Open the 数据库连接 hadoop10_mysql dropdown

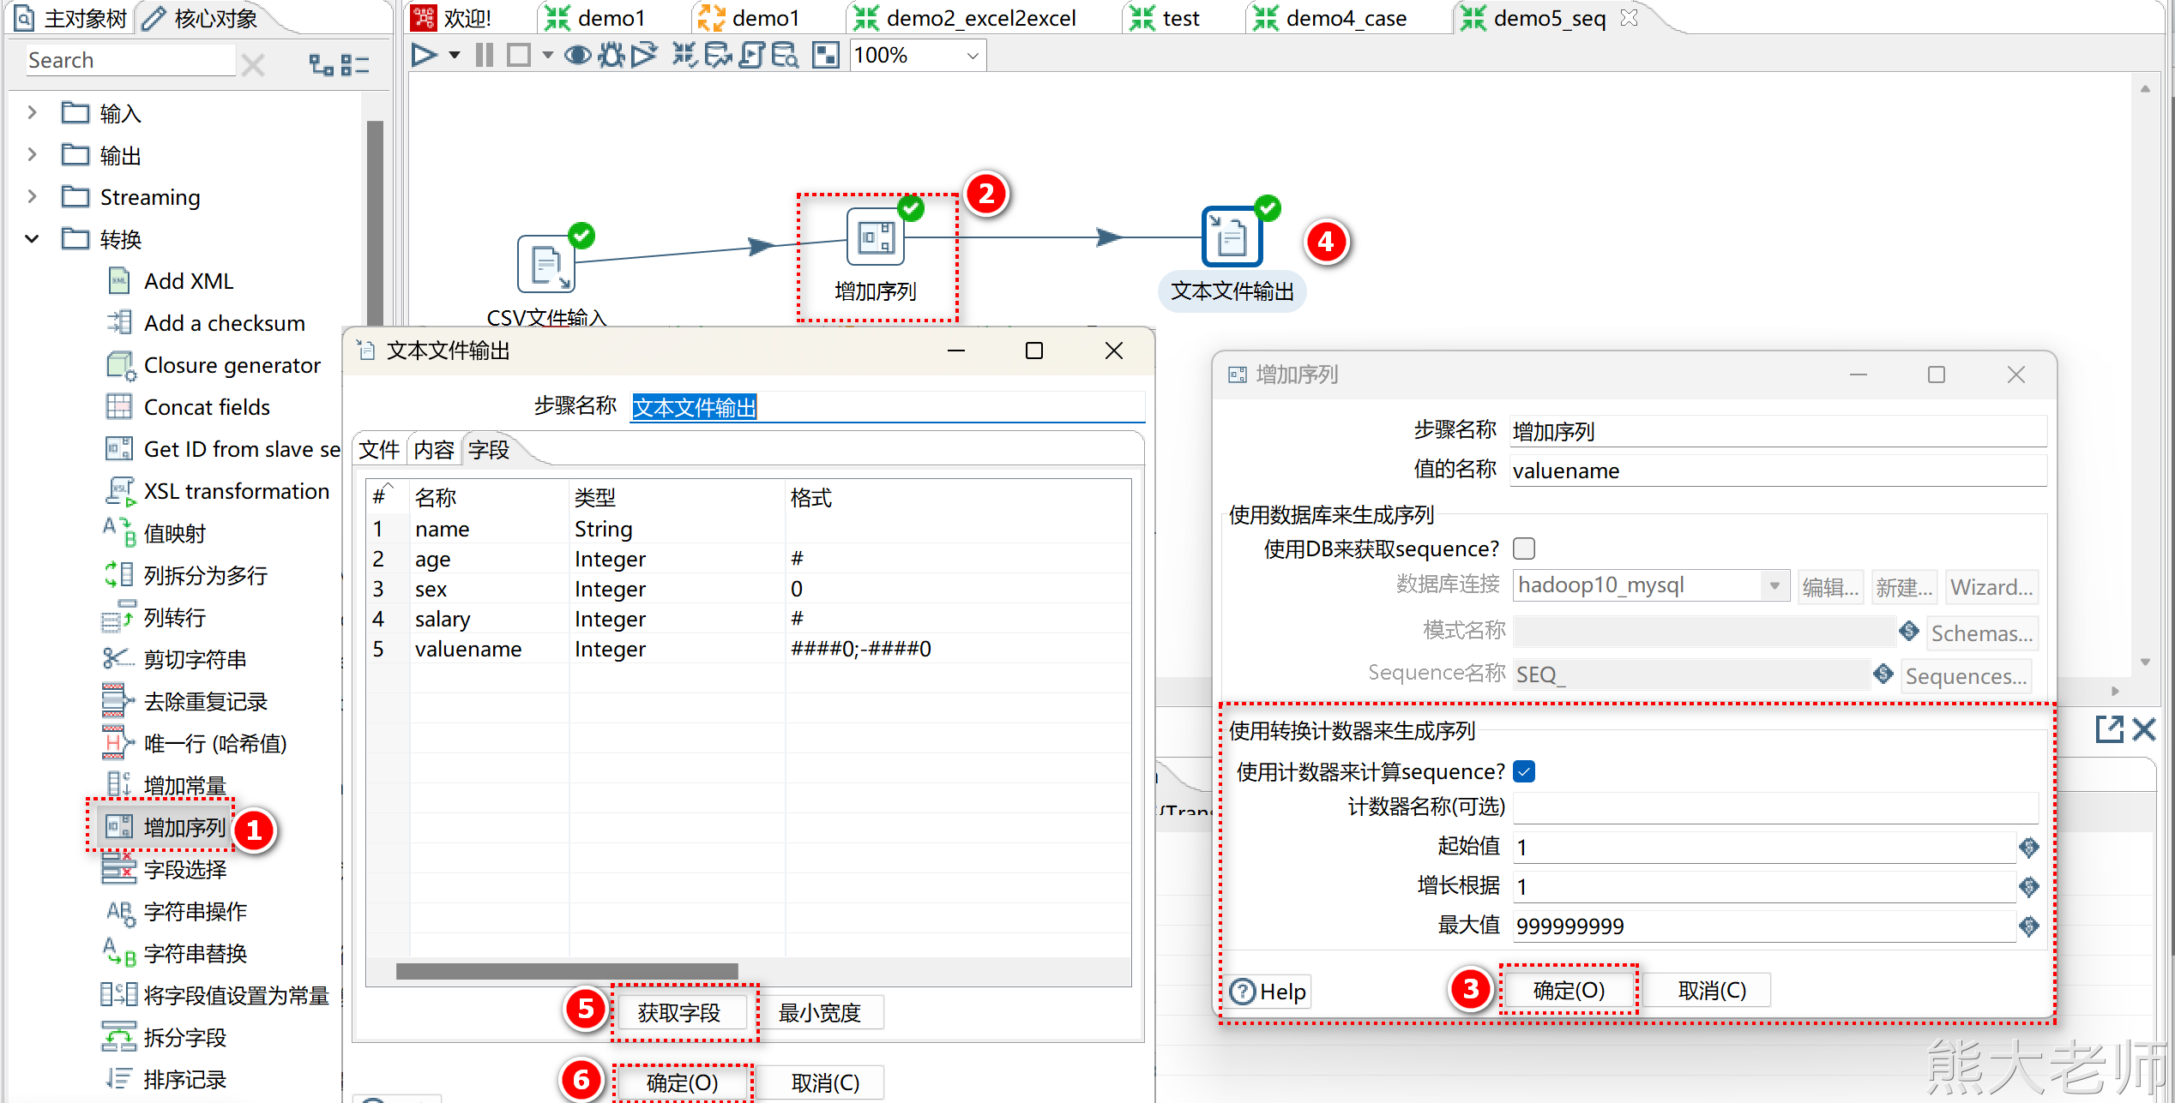click(1774, 586)
